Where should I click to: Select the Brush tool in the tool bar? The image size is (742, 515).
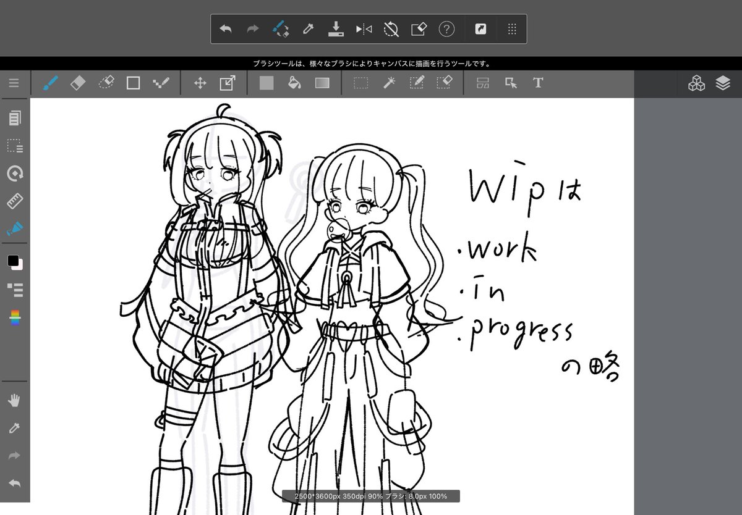pos(51,83)
